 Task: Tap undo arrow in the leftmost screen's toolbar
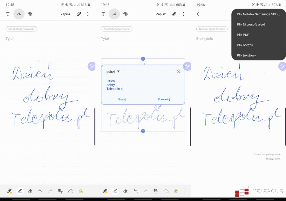click(x=40, y=191)
